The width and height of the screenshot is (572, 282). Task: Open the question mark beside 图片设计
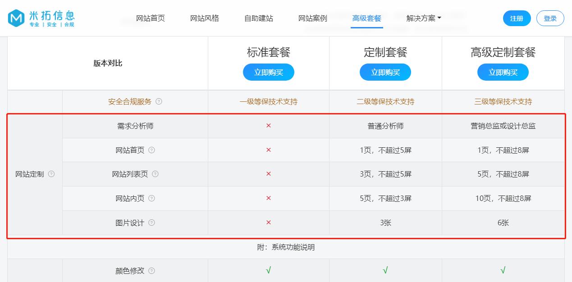tap(152, 223)
